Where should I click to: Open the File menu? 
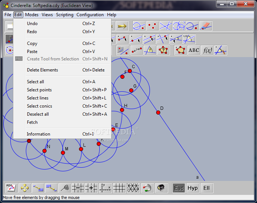point(8,15)
